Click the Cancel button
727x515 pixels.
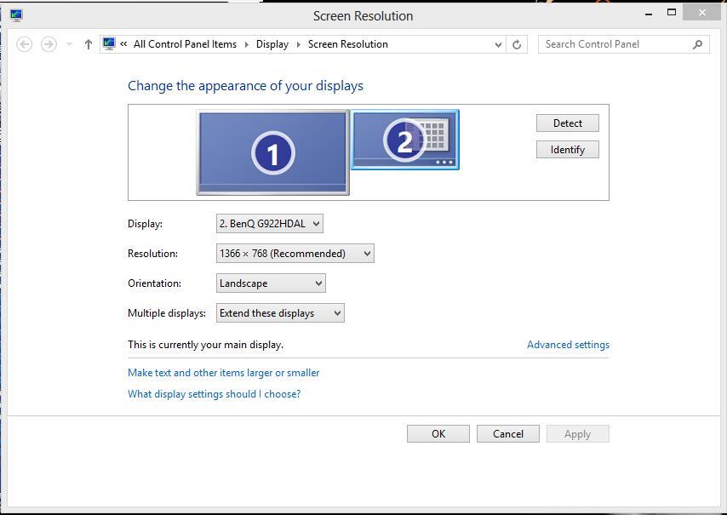coord(508,434)
